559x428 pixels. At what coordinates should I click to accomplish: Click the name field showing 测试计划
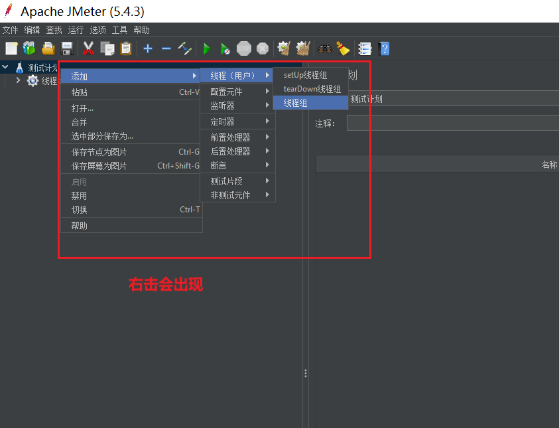point(454,99)
